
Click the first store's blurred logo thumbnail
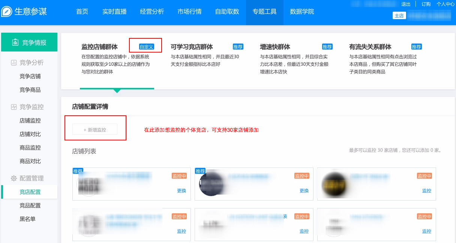[86, 184]
